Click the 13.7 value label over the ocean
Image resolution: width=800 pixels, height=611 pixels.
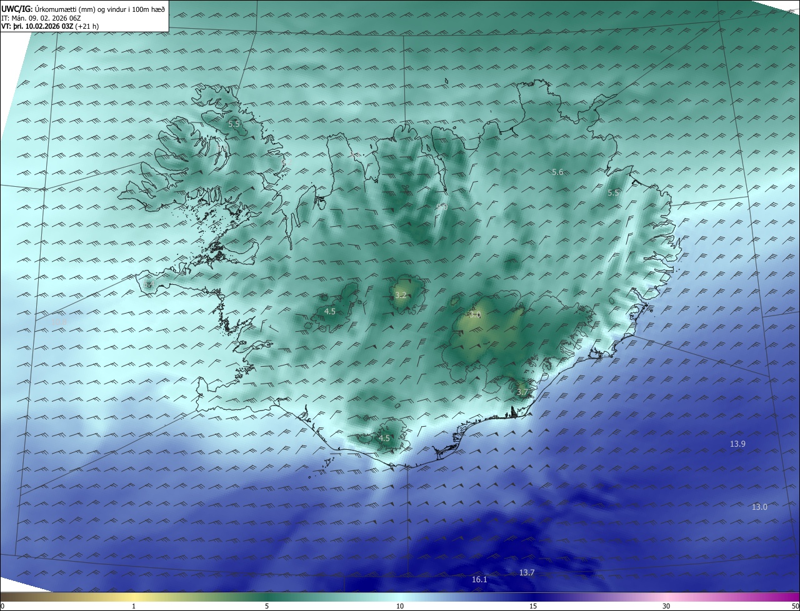pyautogui.click(x=527, y=572)
